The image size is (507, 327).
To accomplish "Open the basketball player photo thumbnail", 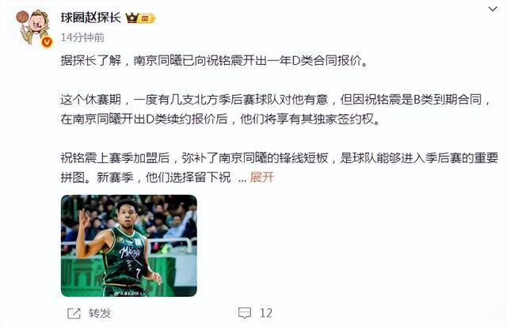I will (x=129, y=245).
